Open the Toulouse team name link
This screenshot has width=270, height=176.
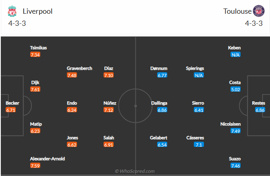tap(237, 11)
